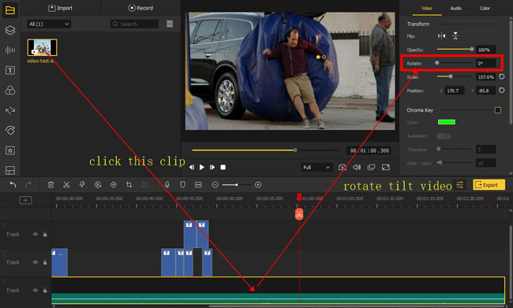The image size is (513, 308).
Task: Click the preview progress bar handle
Action: click(x=295, y=150)
